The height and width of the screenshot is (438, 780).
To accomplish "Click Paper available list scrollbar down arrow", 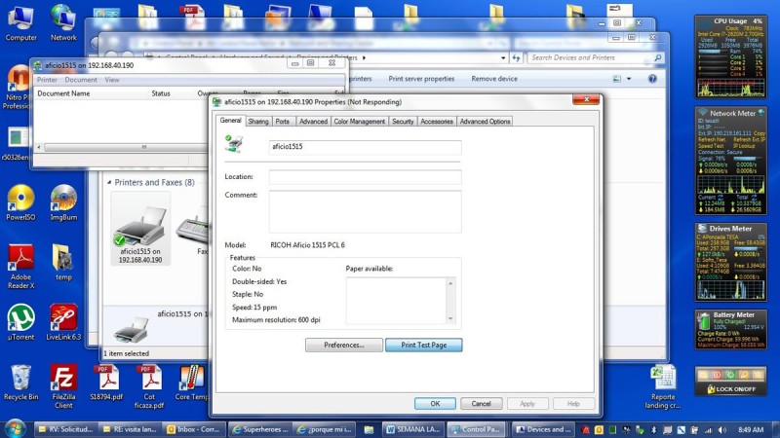I will (450, 318).
